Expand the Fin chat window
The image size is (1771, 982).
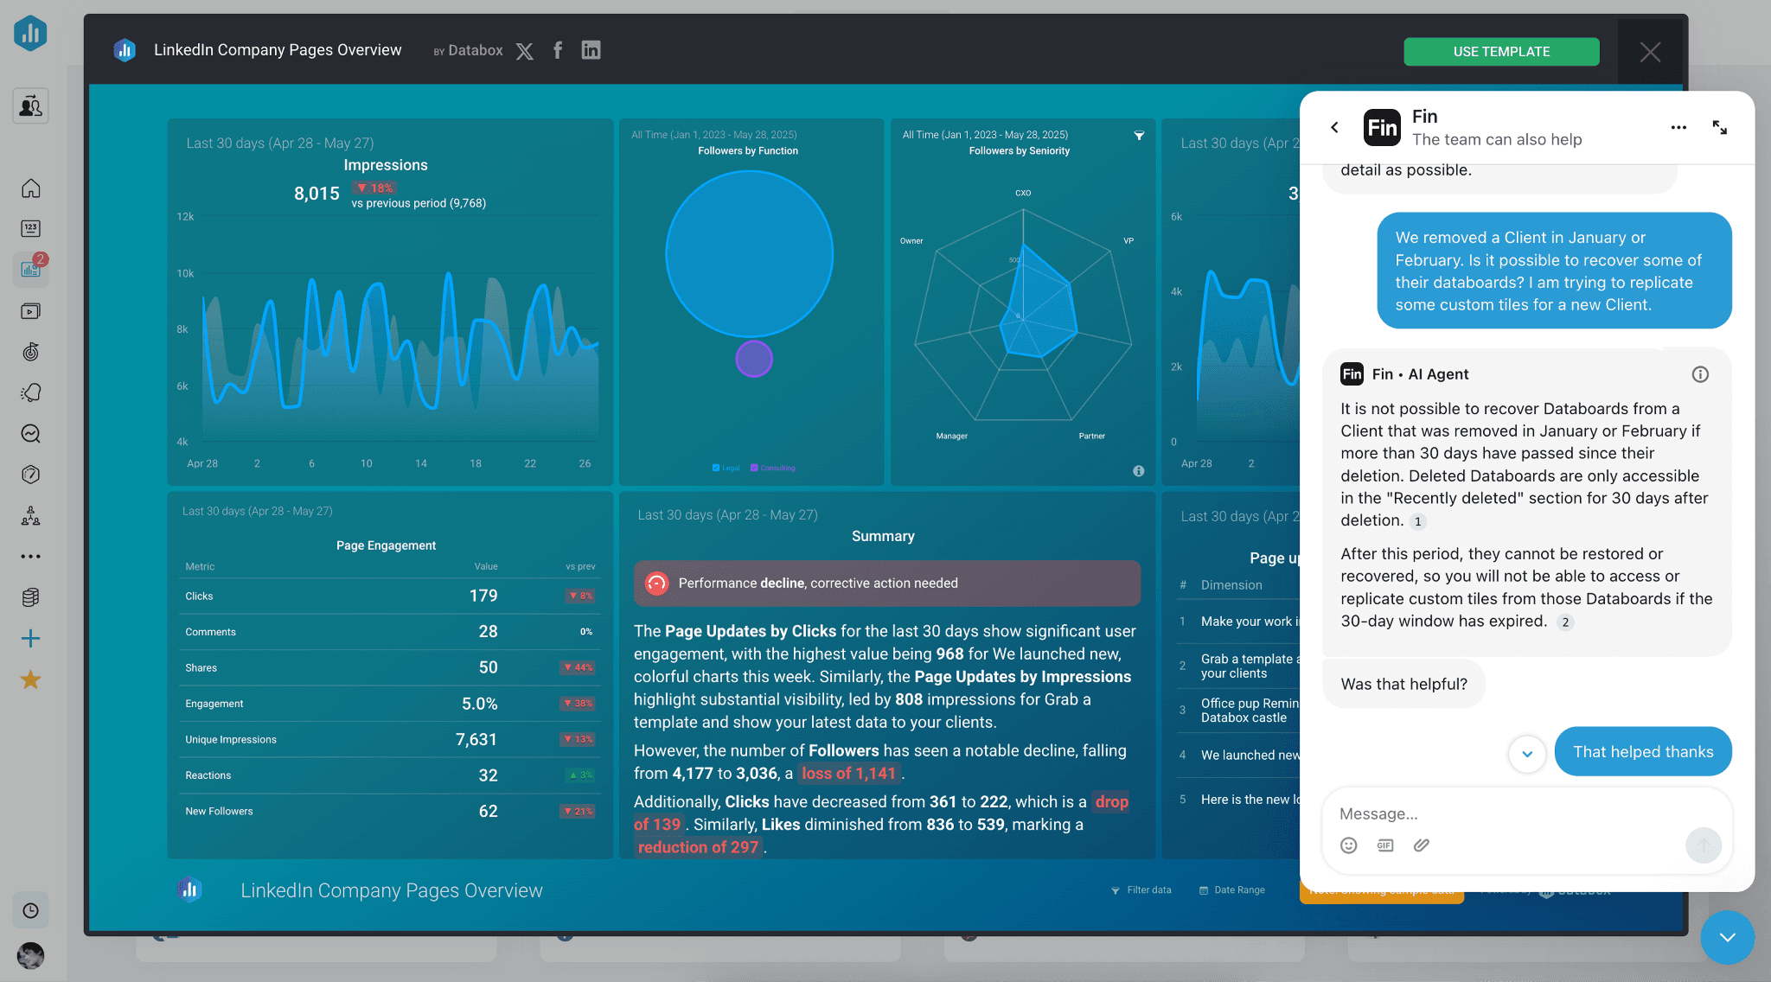1720,128
